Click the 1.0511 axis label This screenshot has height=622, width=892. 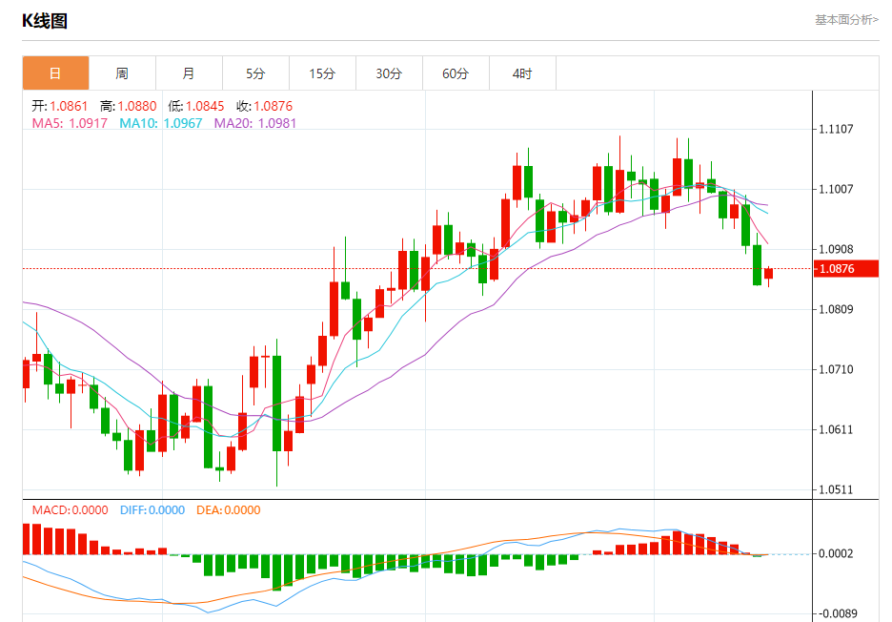[836, 489]
